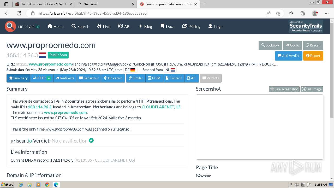The height and width of the screenshot is (188, 334).
Task: Click the Edge taskbar icon
Action: (56, 185)
